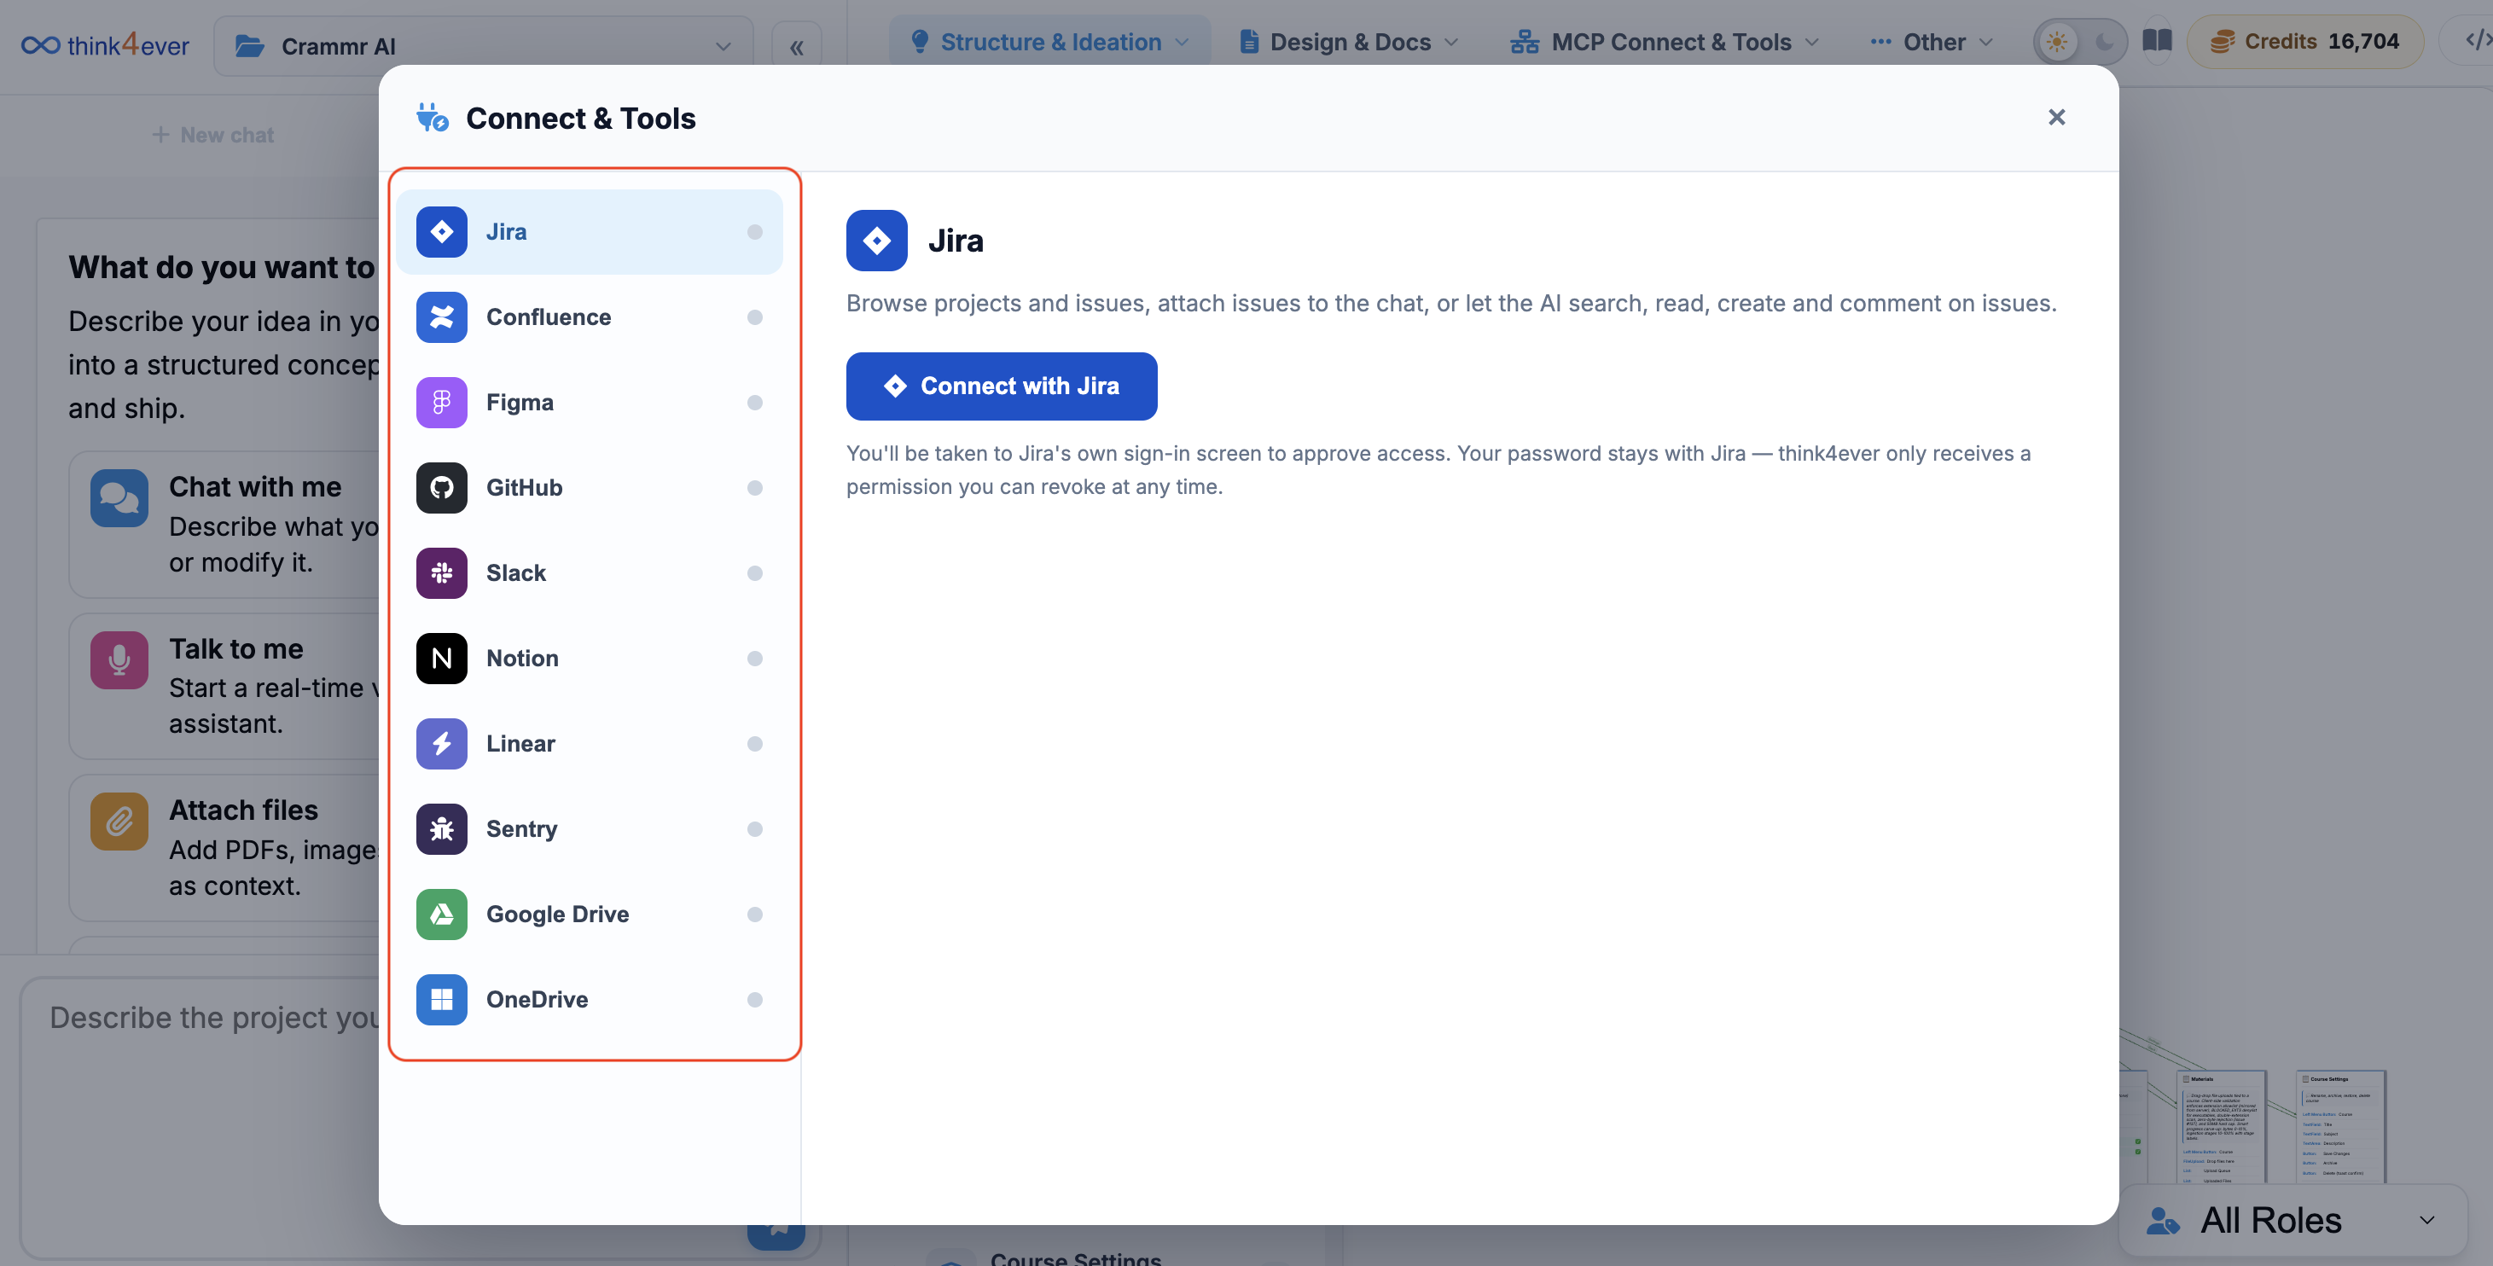
Task: Open the Design & Docs tab
Action: point(1348,42)
